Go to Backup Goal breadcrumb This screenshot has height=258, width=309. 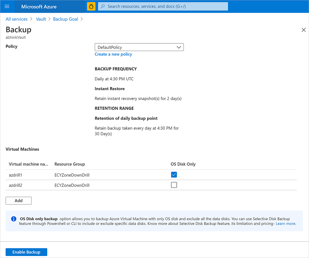click(x=65, y=19)
